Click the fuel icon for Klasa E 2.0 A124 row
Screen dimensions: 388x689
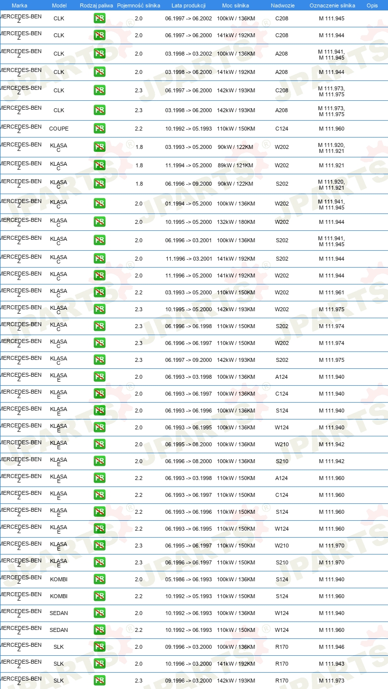[x=99, y=377]
